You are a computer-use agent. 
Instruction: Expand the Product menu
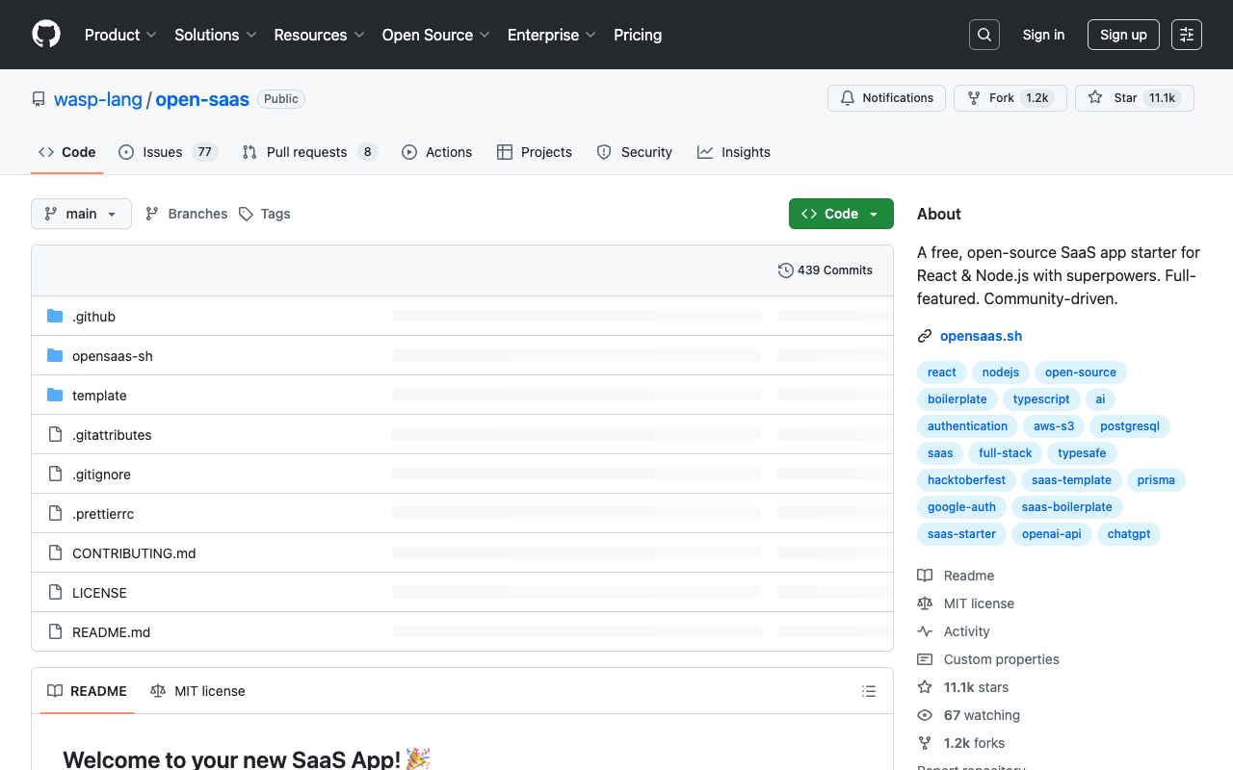click(x=120, y=35)
